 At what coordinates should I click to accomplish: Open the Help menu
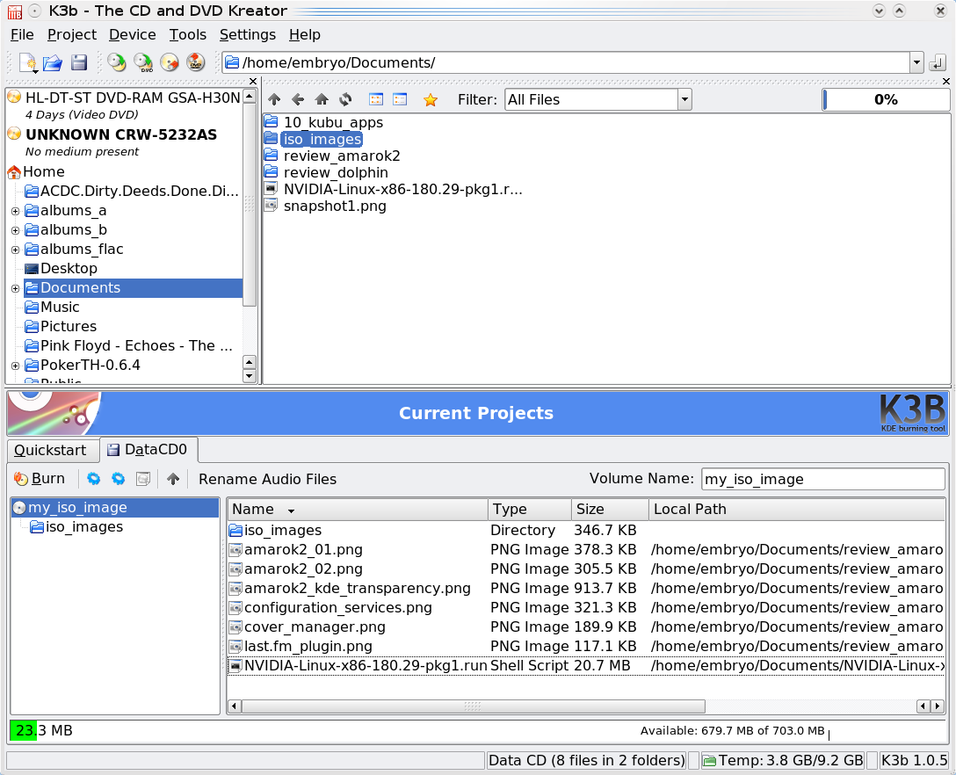pos(305,35)
